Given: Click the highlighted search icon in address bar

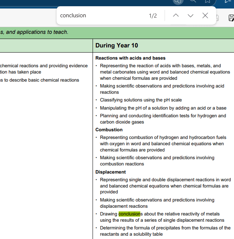Looking at the screenshot, I should tap(178, 1).
